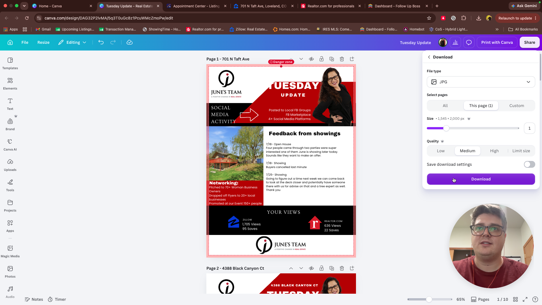Open Canva AI from sidebar
The image size is (542, 305).
tap(10, 145)
